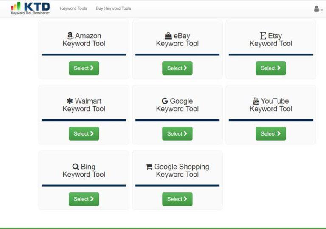
Task: Open the Keyword Tools menu item
Action: tap(73, 8)
